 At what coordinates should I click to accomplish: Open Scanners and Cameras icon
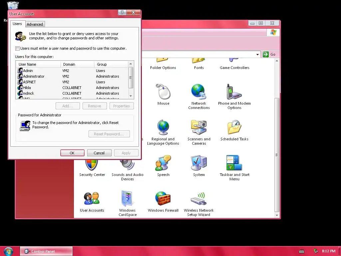tap(198, 127)
